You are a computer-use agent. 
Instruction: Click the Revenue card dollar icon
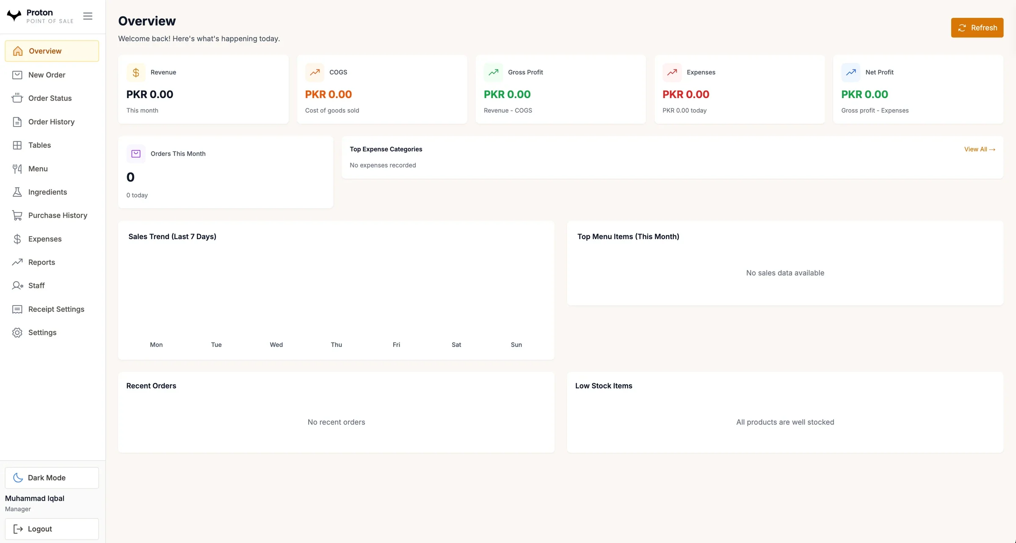tap(136, 72)
